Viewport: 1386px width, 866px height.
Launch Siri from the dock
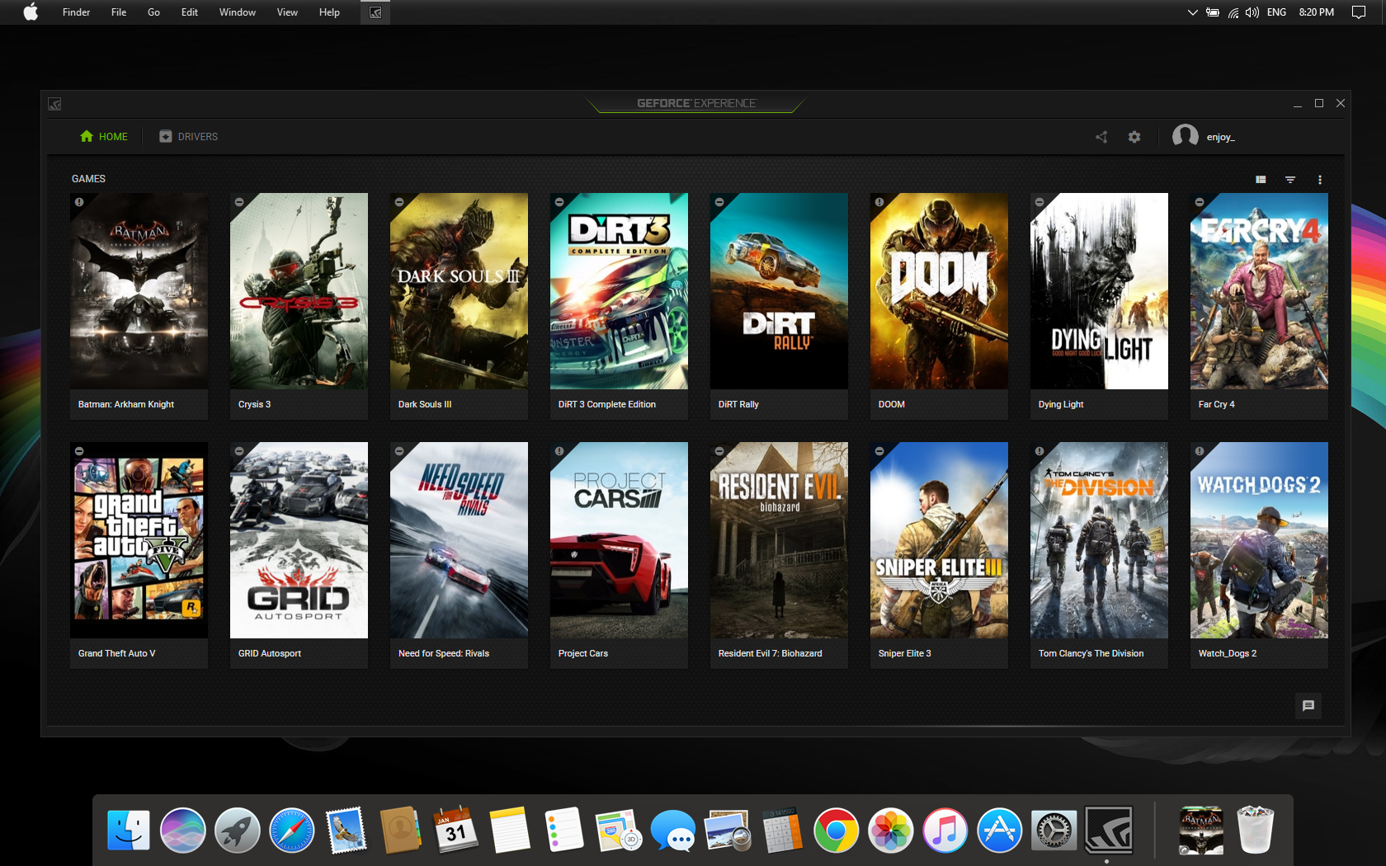click(183, 830)
